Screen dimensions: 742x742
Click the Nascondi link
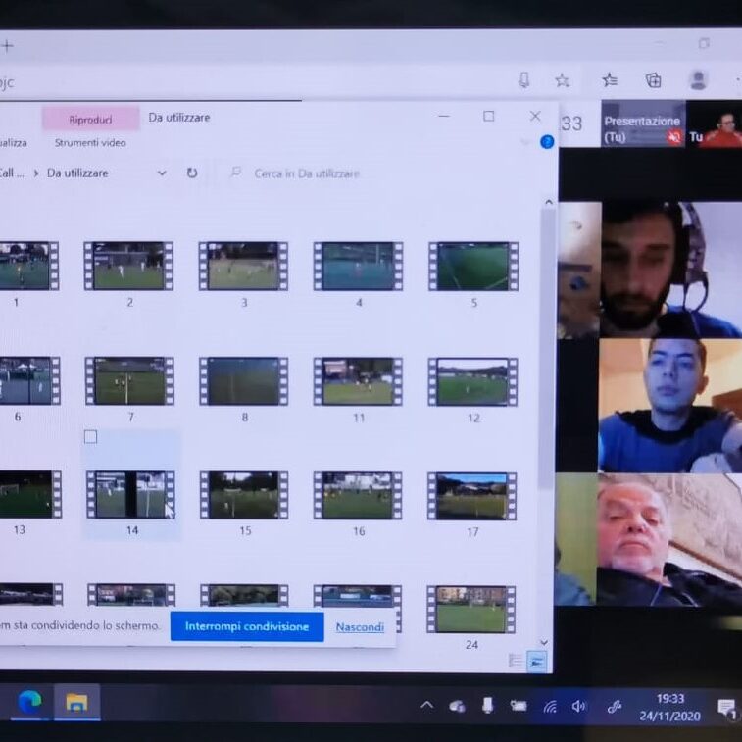(360, 627)
